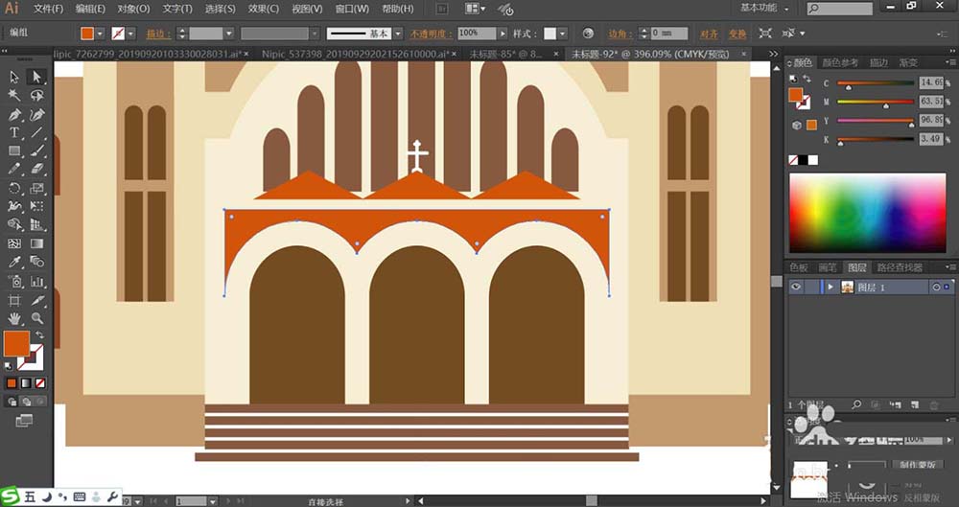Select the Hand tool
Screen dimensions: 959x507
(14, 318)
